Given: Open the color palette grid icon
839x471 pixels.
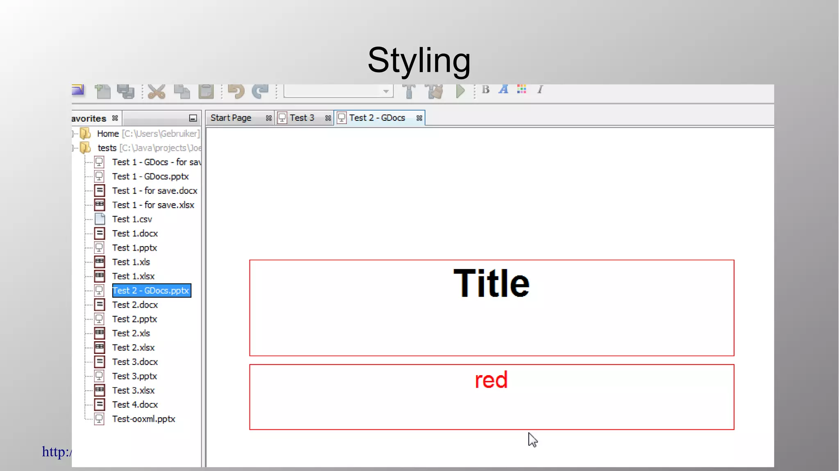Looking at the screenshot, I should coord(522,89).
